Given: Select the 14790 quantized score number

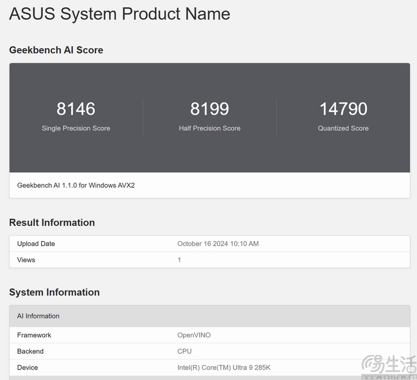Looking at the screenshot, I should coord(343,109).
